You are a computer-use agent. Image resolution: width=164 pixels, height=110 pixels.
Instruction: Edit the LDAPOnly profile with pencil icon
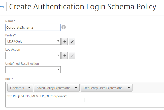(x=72, y=41)
